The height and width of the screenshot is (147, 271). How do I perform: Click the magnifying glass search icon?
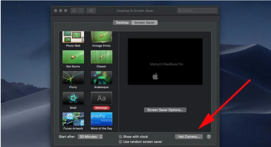coord(180,11)
